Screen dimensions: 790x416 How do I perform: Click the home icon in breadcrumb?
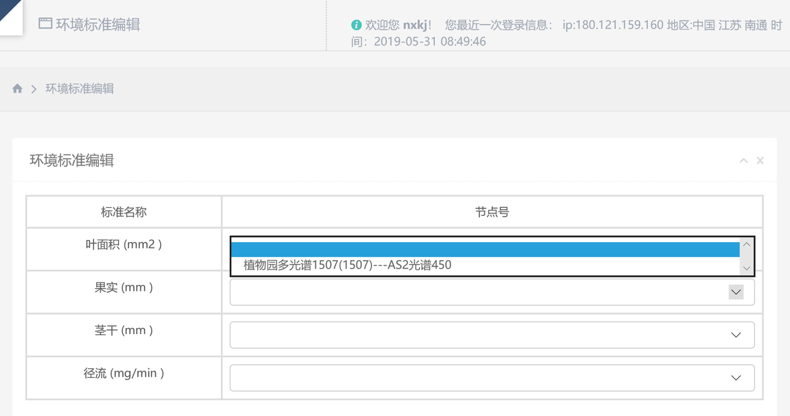[17, 89]
